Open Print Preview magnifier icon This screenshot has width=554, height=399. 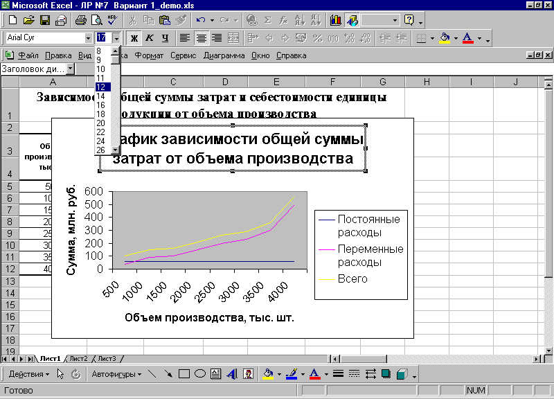(x=96, y=20)
